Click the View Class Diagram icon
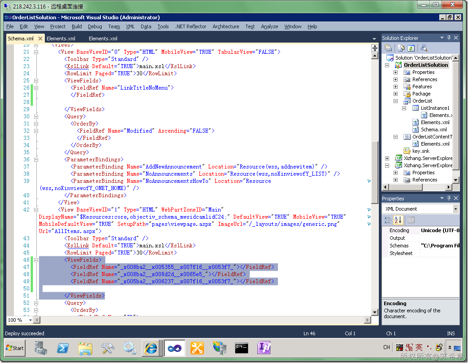The height and width of the screenshot is (363, 468). click(424, 48)
